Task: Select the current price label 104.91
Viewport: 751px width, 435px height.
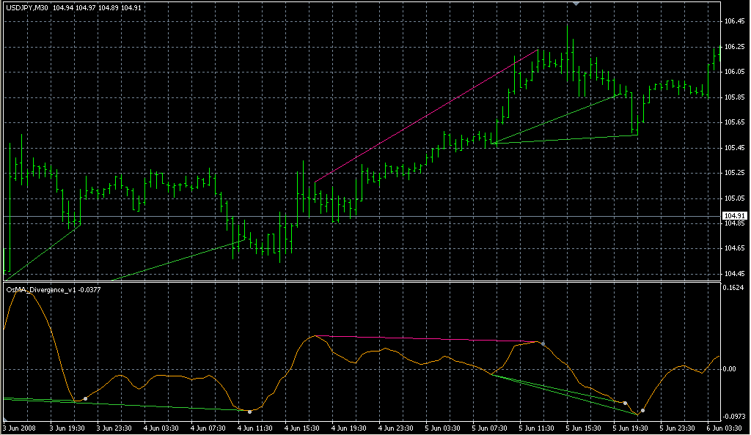Action: click(734, 216)
